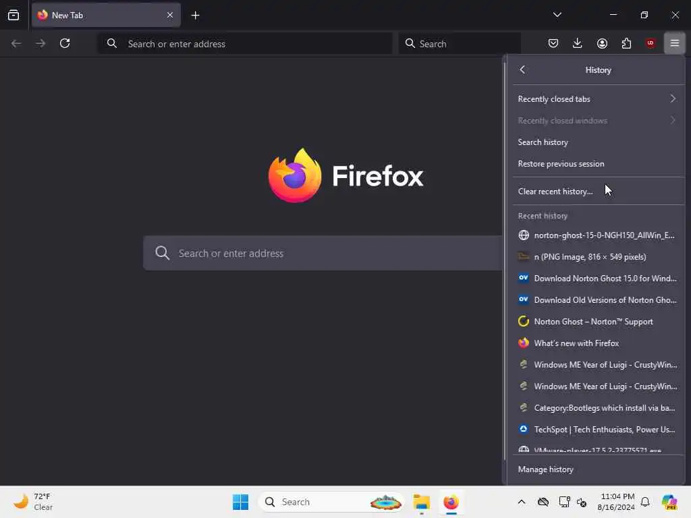Open the Save to Pocket icon
This screenshot has height=518, width=691.
pyautogui.click(x=553, y=43)
